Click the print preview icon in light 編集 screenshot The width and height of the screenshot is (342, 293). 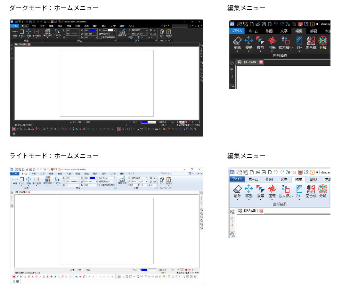point(270,172)
